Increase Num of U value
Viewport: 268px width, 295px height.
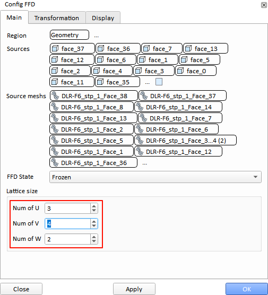tap(94, 206)
